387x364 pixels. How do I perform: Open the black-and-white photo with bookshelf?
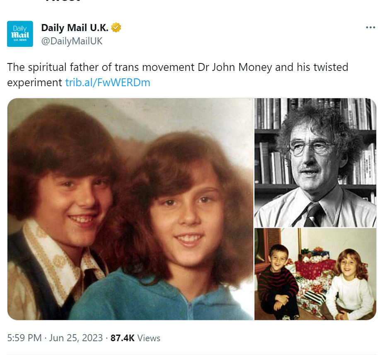click(x=315, y=163)
